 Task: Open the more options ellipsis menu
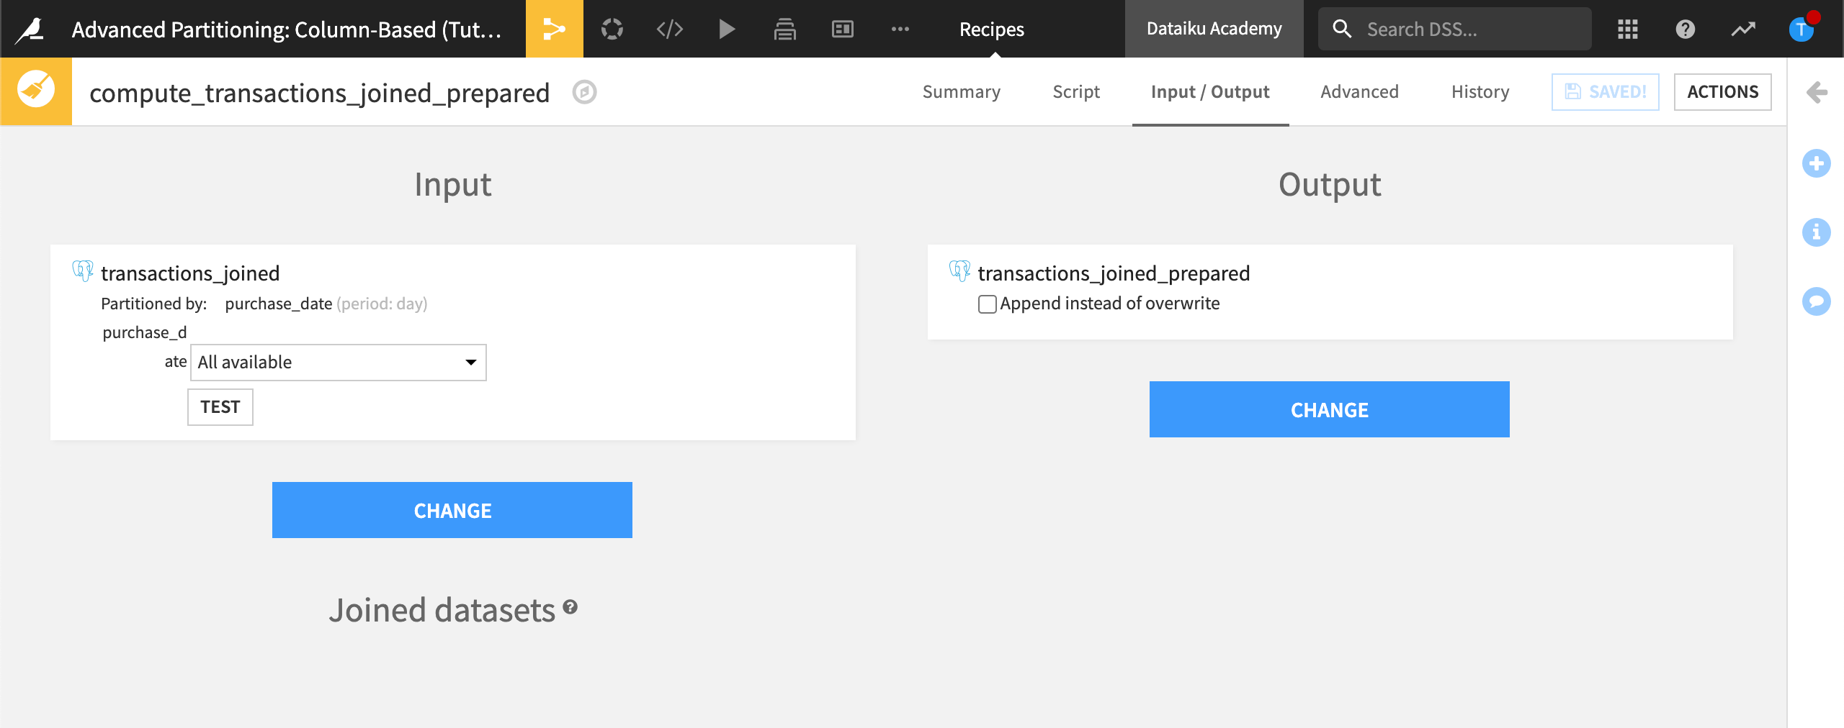(x=900, y=29)
